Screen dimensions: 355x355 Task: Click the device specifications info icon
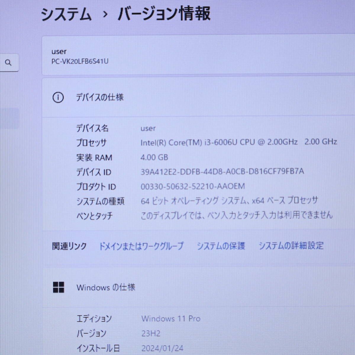coord(58,97)
